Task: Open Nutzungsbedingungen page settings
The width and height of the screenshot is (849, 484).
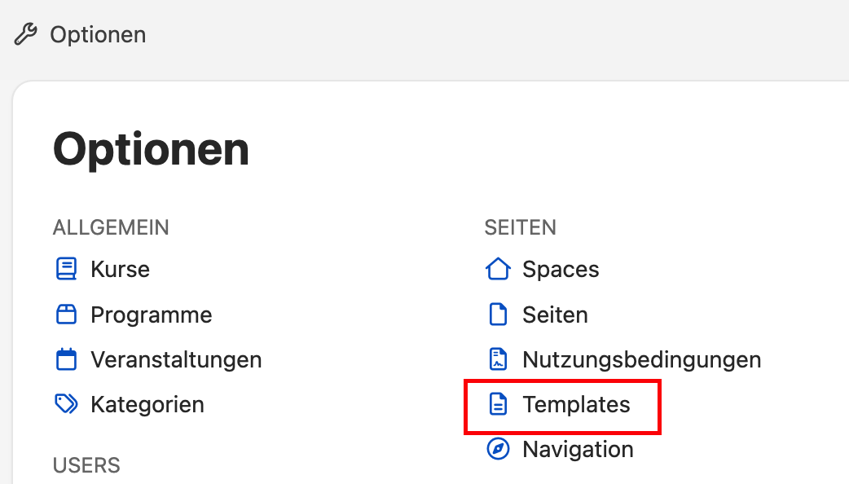Action: tap(641, 360)
